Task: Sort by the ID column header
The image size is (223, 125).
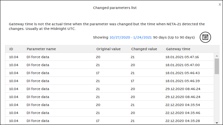Action: pos(11,49)
